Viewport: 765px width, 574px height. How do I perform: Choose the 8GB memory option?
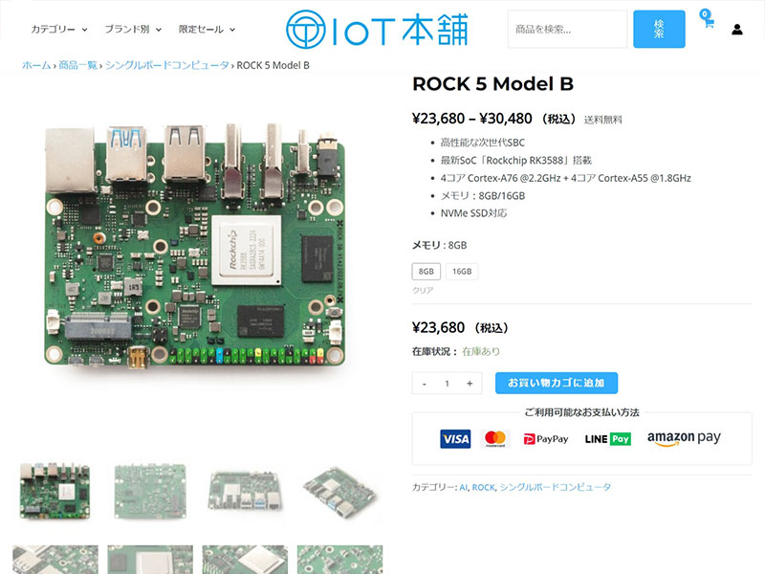click(x=426, y=272)
